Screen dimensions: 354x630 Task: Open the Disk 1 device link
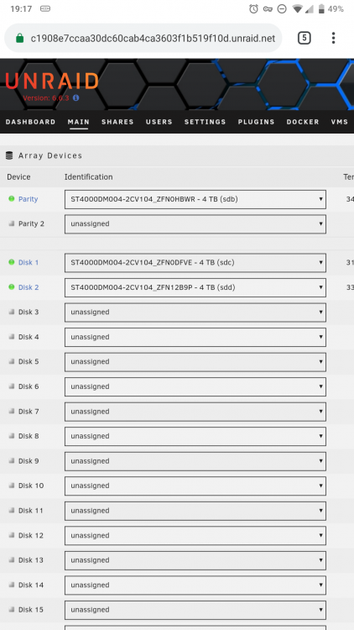coord(29,262)
